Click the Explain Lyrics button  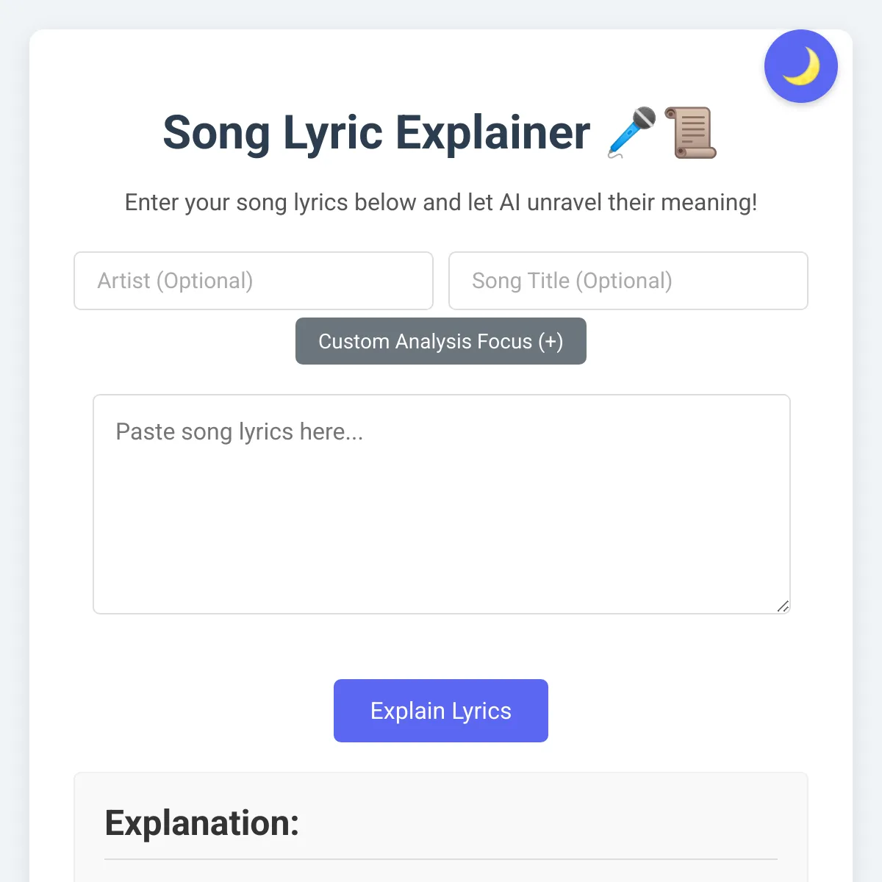click(441, 711)
